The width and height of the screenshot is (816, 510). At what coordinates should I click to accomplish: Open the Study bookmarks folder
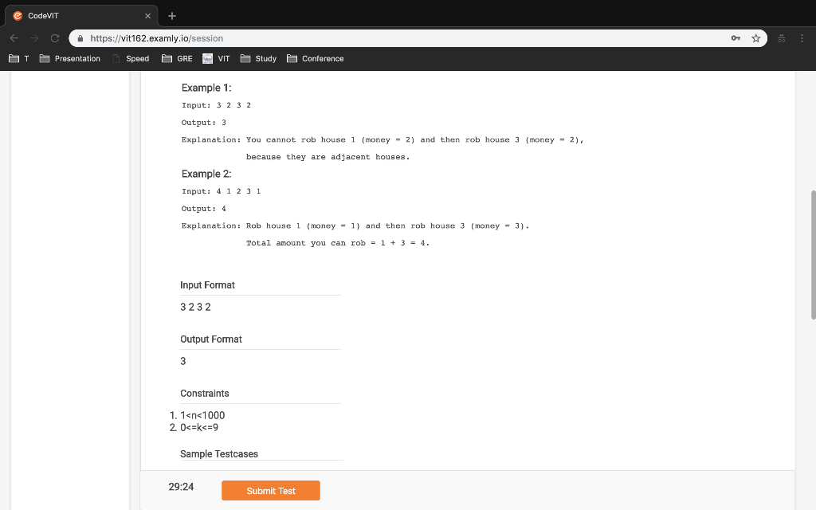click(258, 58)
